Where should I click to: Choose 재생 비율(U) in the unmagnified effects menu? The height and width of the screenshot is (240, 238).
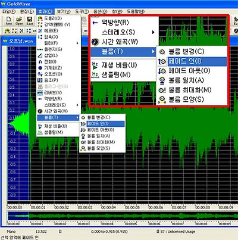coord(59,126)
